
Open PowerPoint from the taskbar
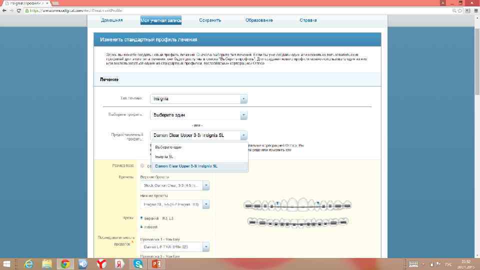coord(156,264)
